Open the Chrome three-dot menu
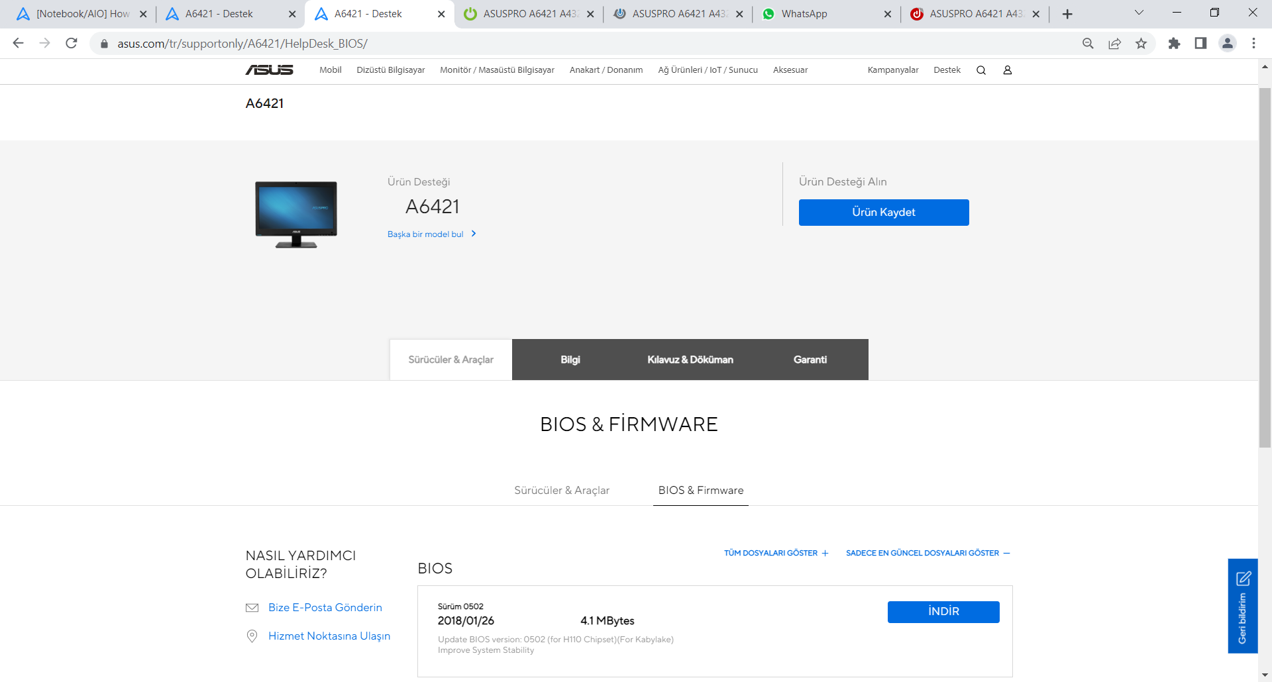This screenshot has height=682, width=1272. (1253, 43)
